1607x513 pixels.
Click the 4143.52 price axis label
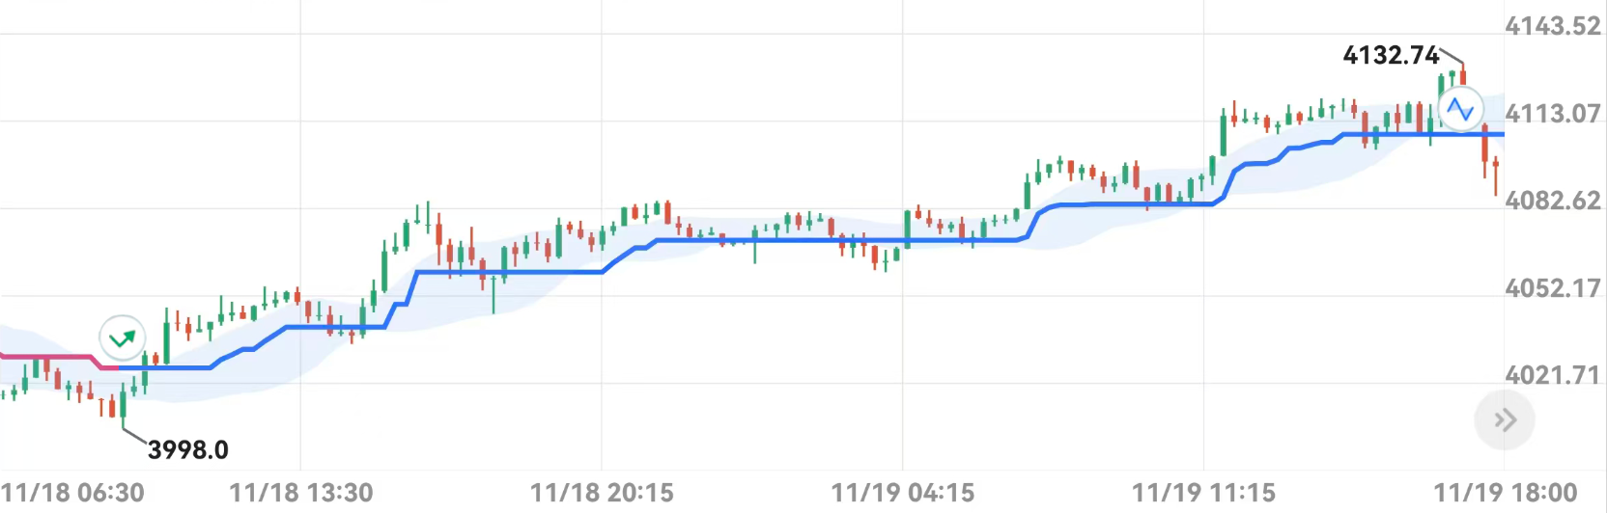(1553, 26)
